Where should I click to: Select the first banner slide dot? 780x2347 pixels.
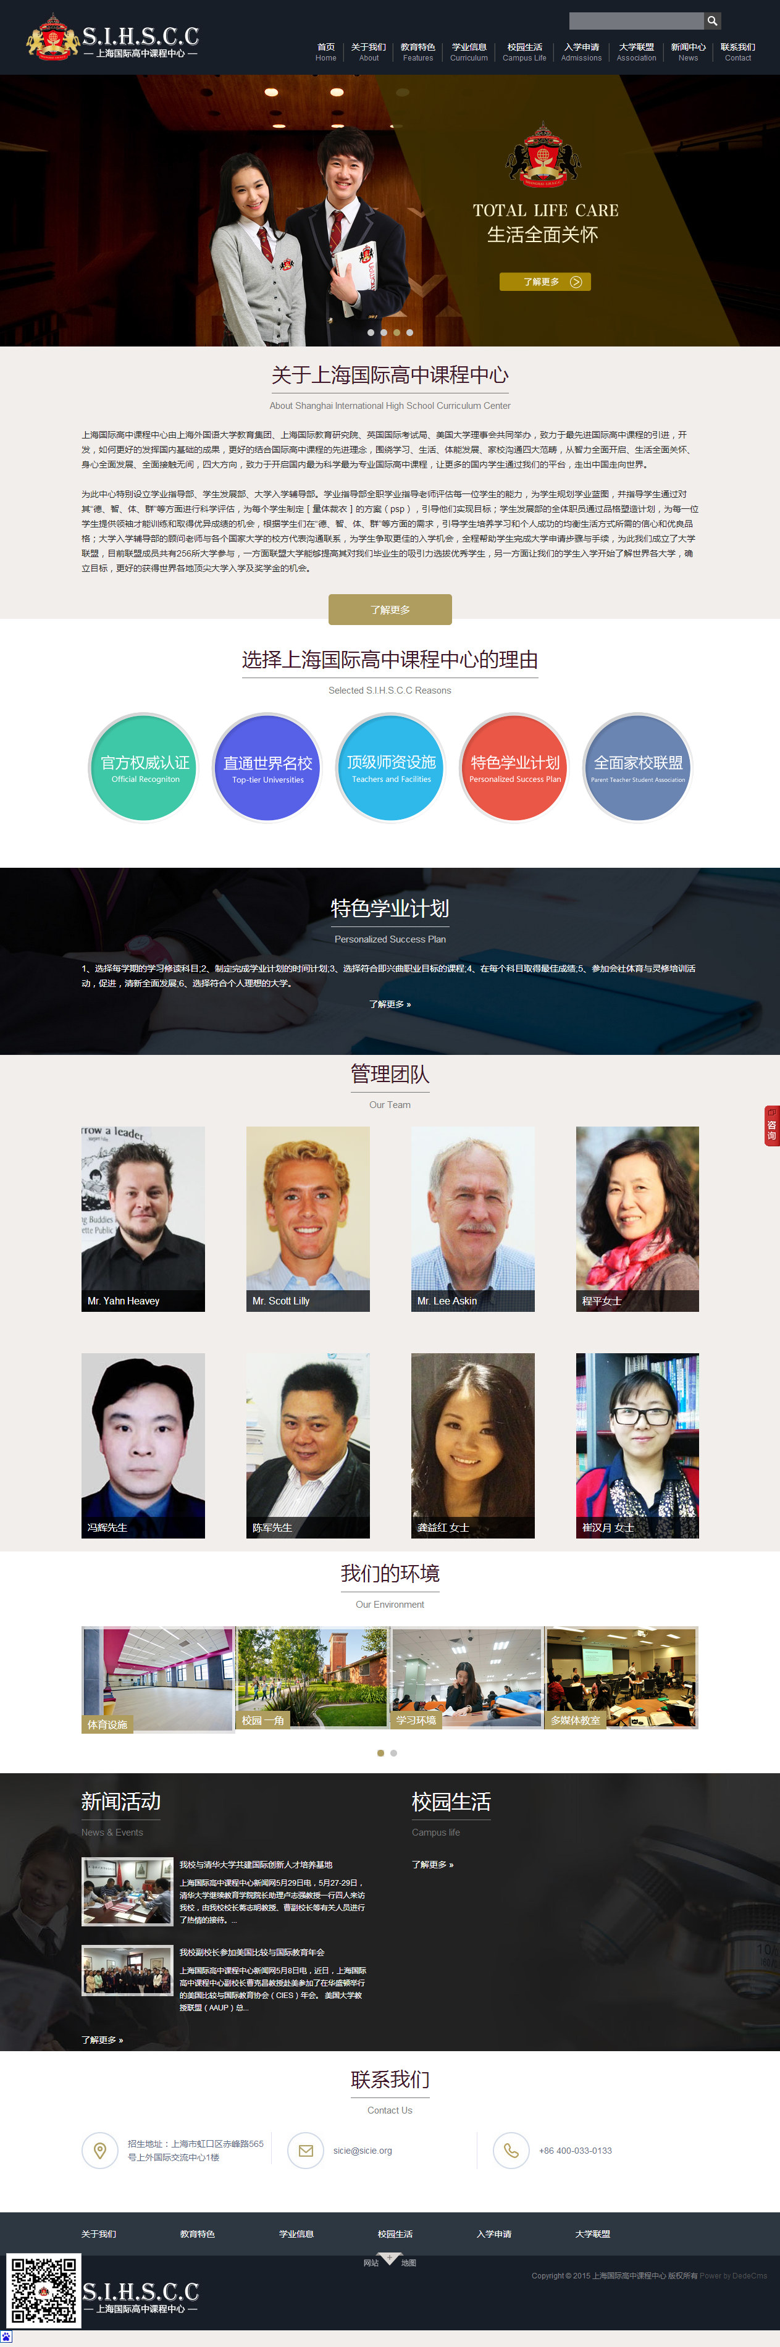(x=371, y=332)
